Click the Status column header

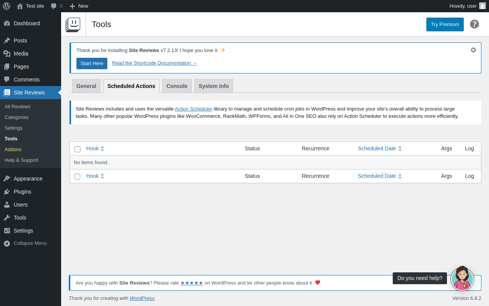(x=253, y=148)
